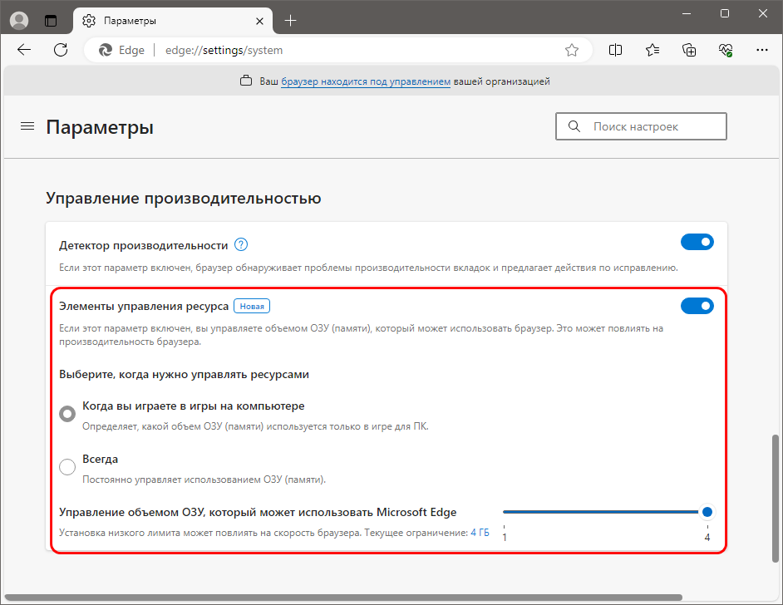Toggle Элементы управления ресурса switch
Viewport: 783px width, 605px height.
tap(697, 306)
